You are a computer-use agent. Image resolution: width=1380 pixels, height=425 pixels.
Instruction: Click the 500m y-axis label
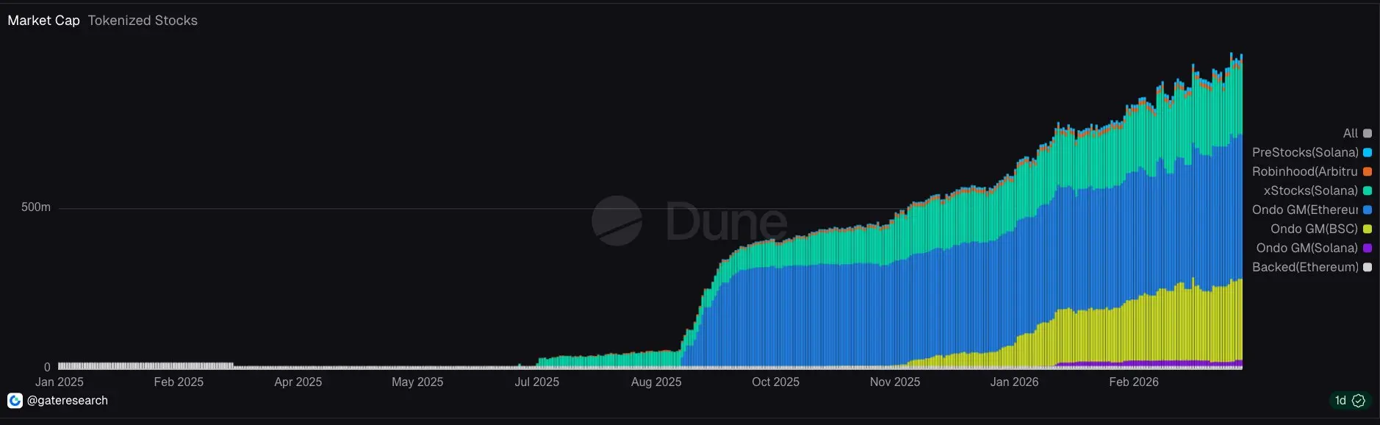tap(36, 207)
